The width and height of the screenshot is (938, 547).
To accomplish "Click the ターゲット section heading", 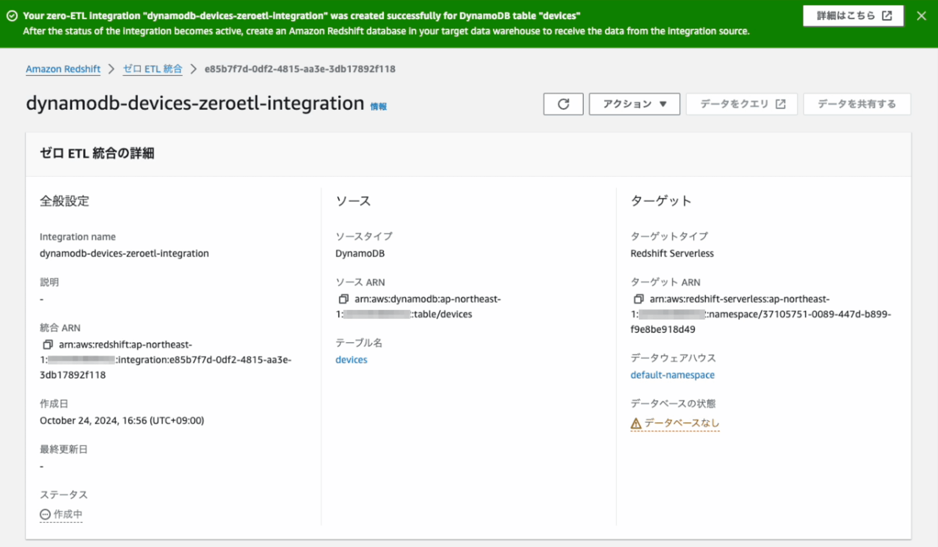I will click(661, 201).
